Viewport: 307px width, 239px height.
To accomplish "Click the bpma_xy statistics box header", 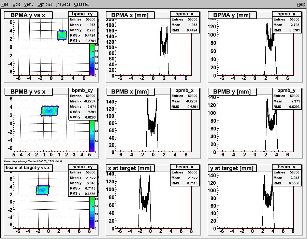I will pyautogui.click(x=83, y=14).
